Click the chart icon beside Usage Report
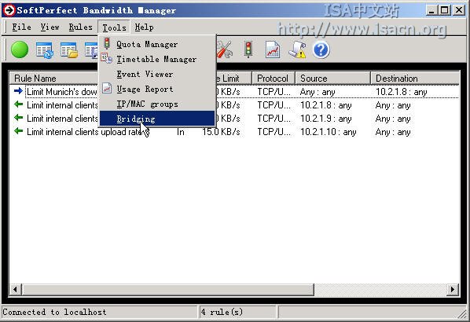The image size is (470, 322). pyautogui.click(x=107, y=89)
